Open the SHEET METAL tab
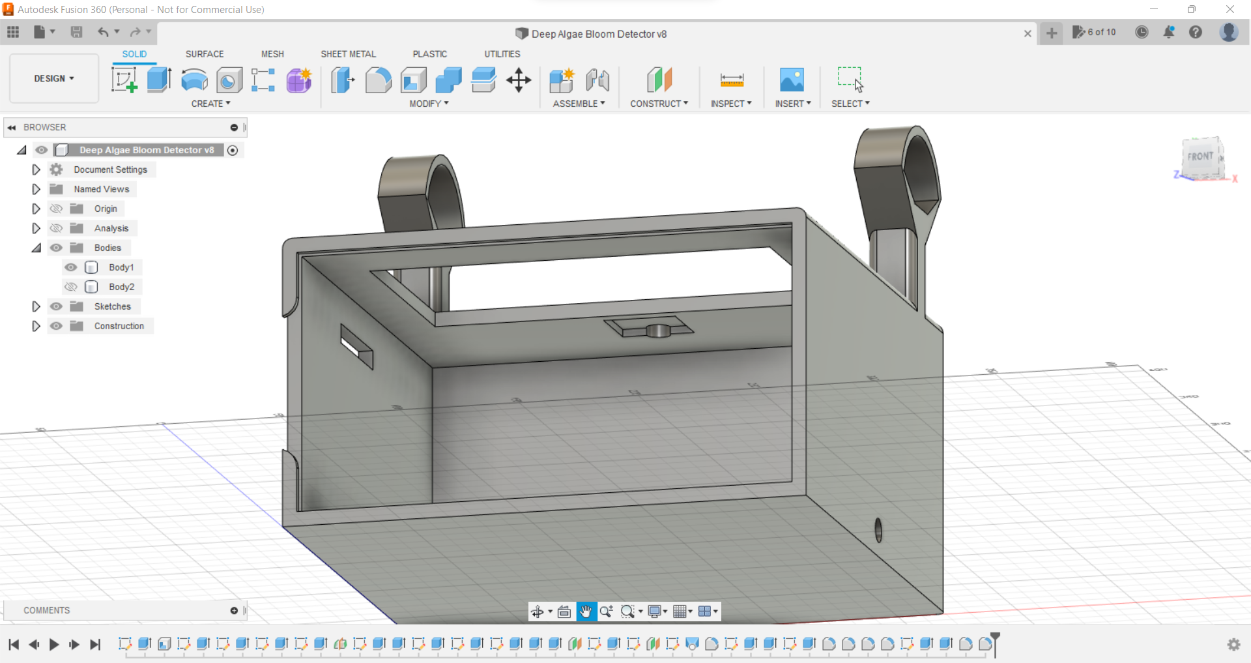Viewport: 1251px width, 663px height. click(348, 54)
